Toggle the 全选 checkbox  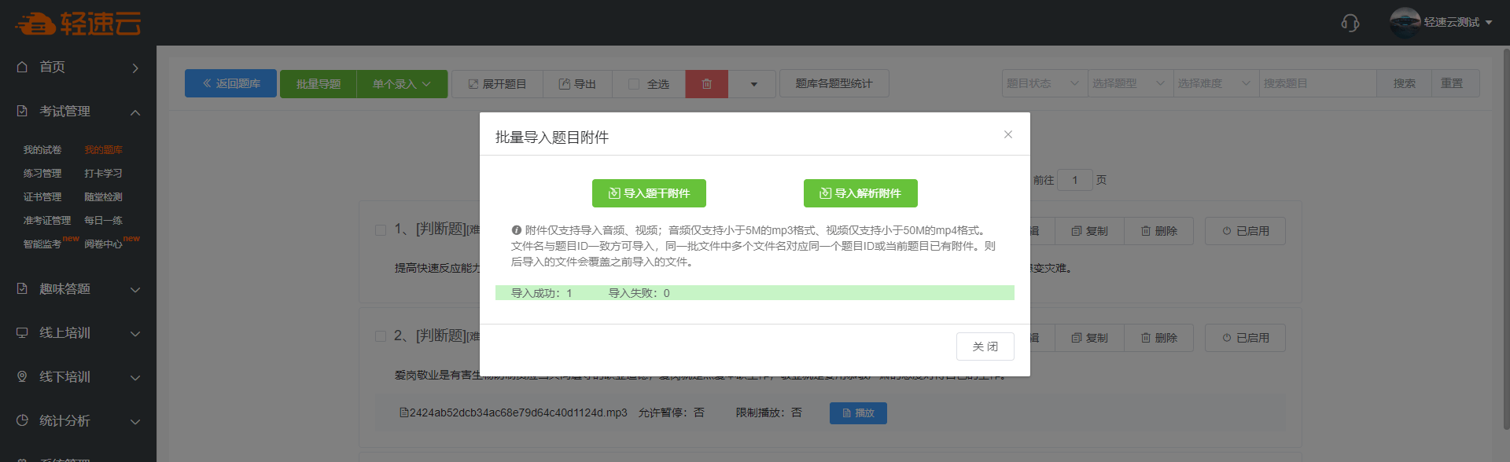point(634,84)
